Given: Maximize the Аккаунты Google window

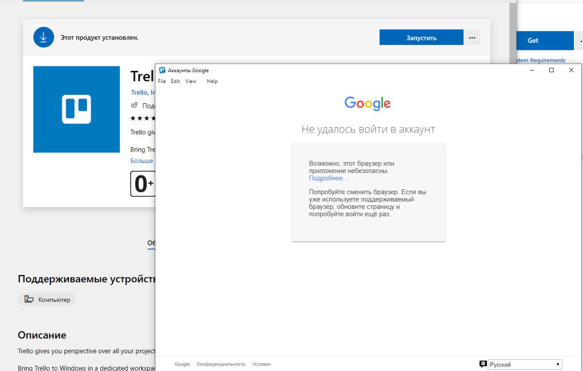Looking at the screenshot, I should pos(551,70).
